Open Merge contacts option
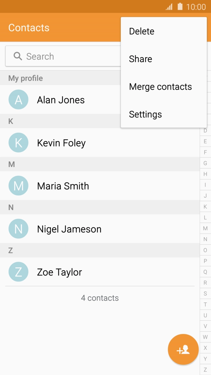211x375 pixels. coord(161,86)
